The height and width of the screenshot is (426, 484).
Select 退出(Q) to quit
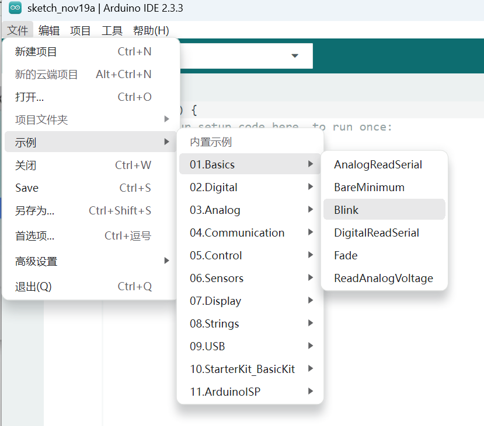click(x=90, y=287)
